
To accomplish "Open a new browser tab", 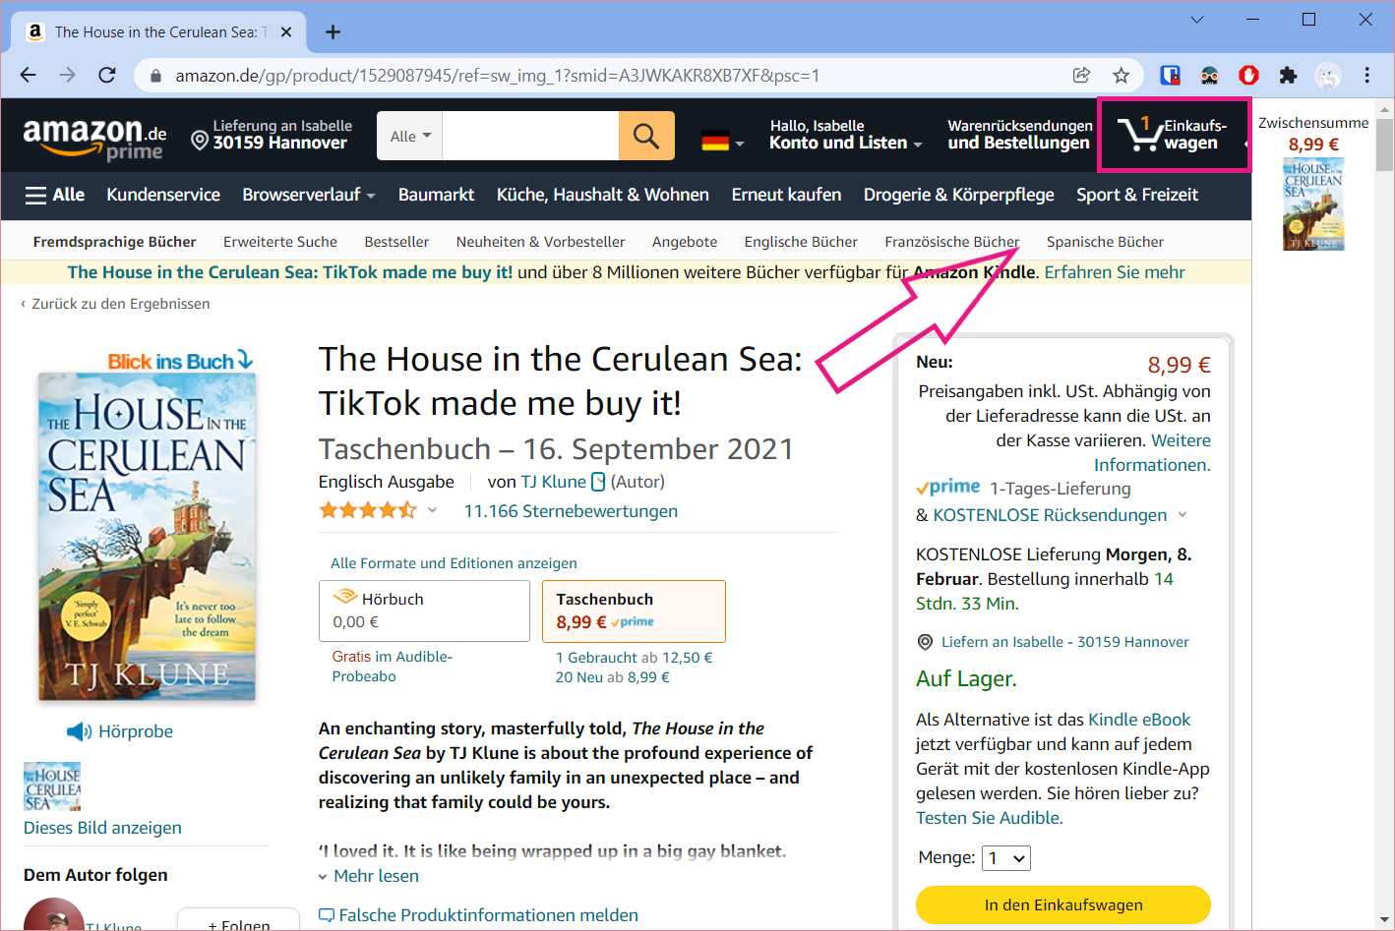I will click(334, 31).
